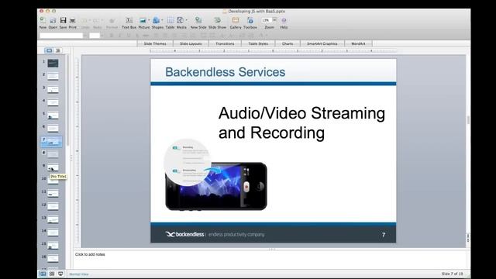Insert a Text Box from the toolbar
The image size is (496, 279).
coord(129,21)
